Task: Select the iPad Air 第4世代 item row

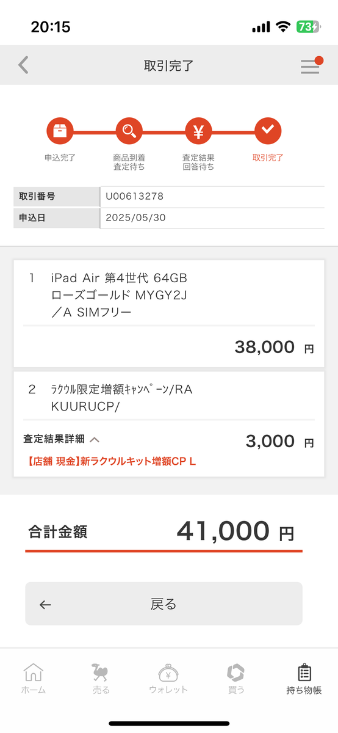Action: pos(169,313)
